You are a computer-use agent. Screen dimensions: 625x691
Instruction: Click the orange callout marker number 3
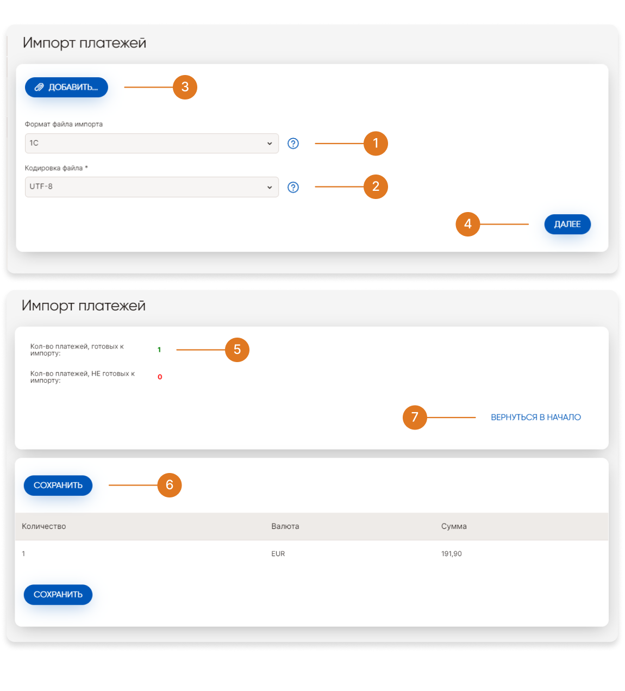click(x=185, y=87)
